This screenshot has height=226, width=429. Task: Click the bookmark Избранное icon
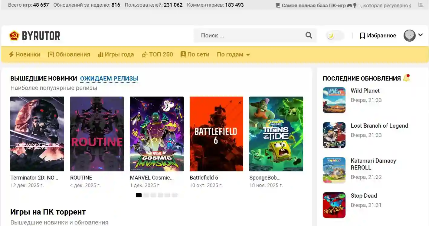[362, 36]
